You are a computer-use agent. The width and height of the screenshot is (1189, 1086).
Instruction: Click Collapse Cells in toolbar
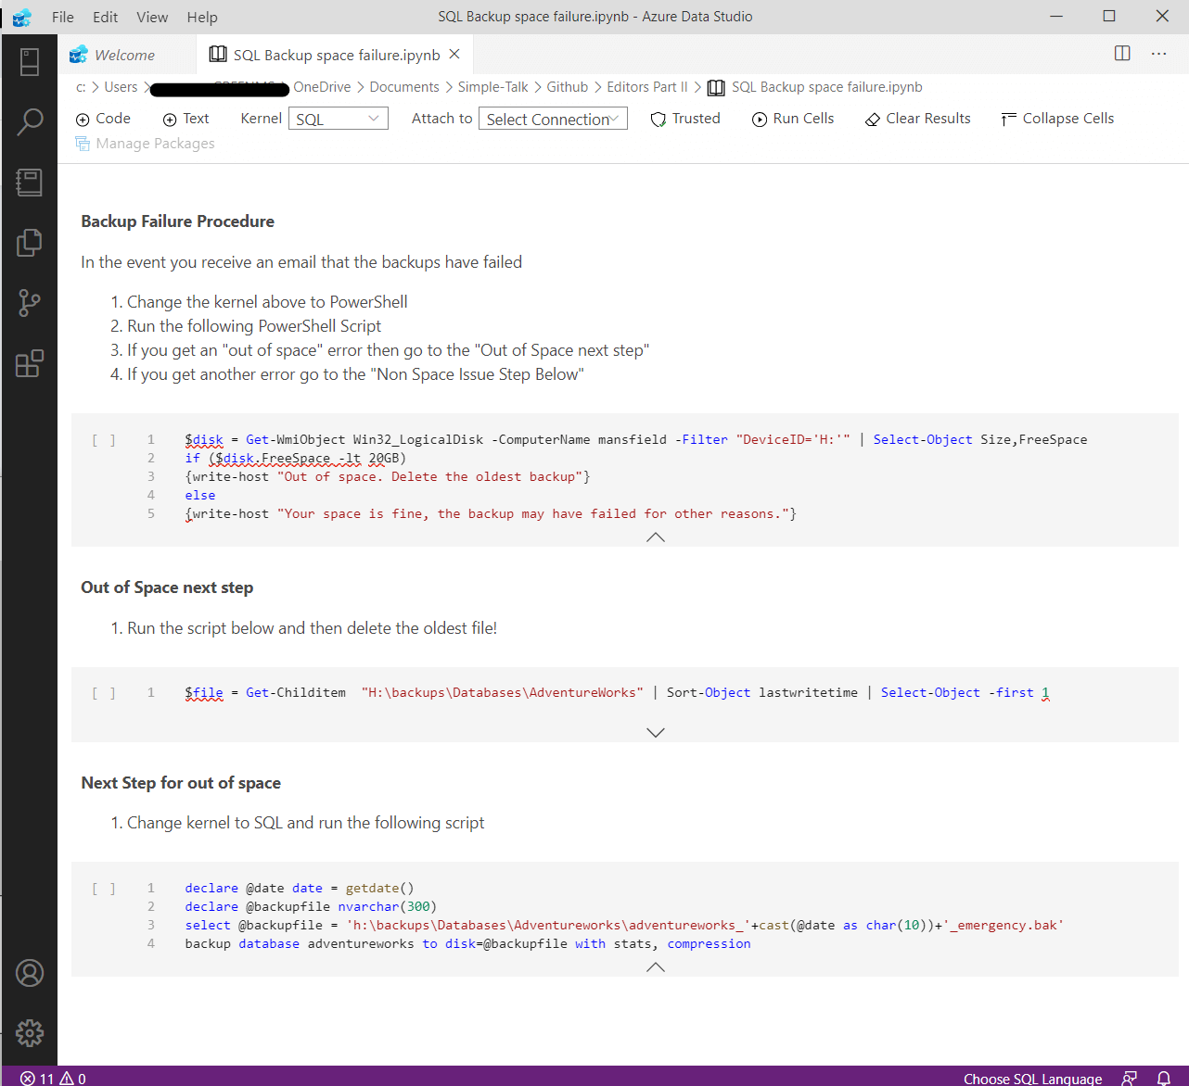tap(1058, 119)
